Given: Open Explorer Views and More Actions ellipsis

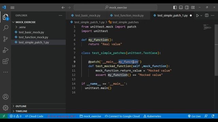Looking at the screenshot, I should [61, 16].
